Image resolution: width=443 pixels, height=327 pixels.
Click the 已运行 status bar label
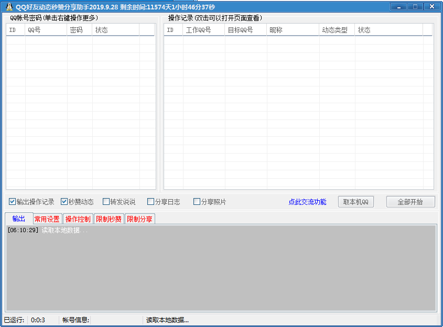coord(14,320)
